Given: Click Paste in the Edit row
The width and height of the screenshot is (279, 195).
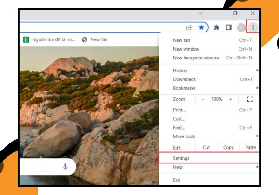Looking at the screenshot, I should tap(250, 147).
